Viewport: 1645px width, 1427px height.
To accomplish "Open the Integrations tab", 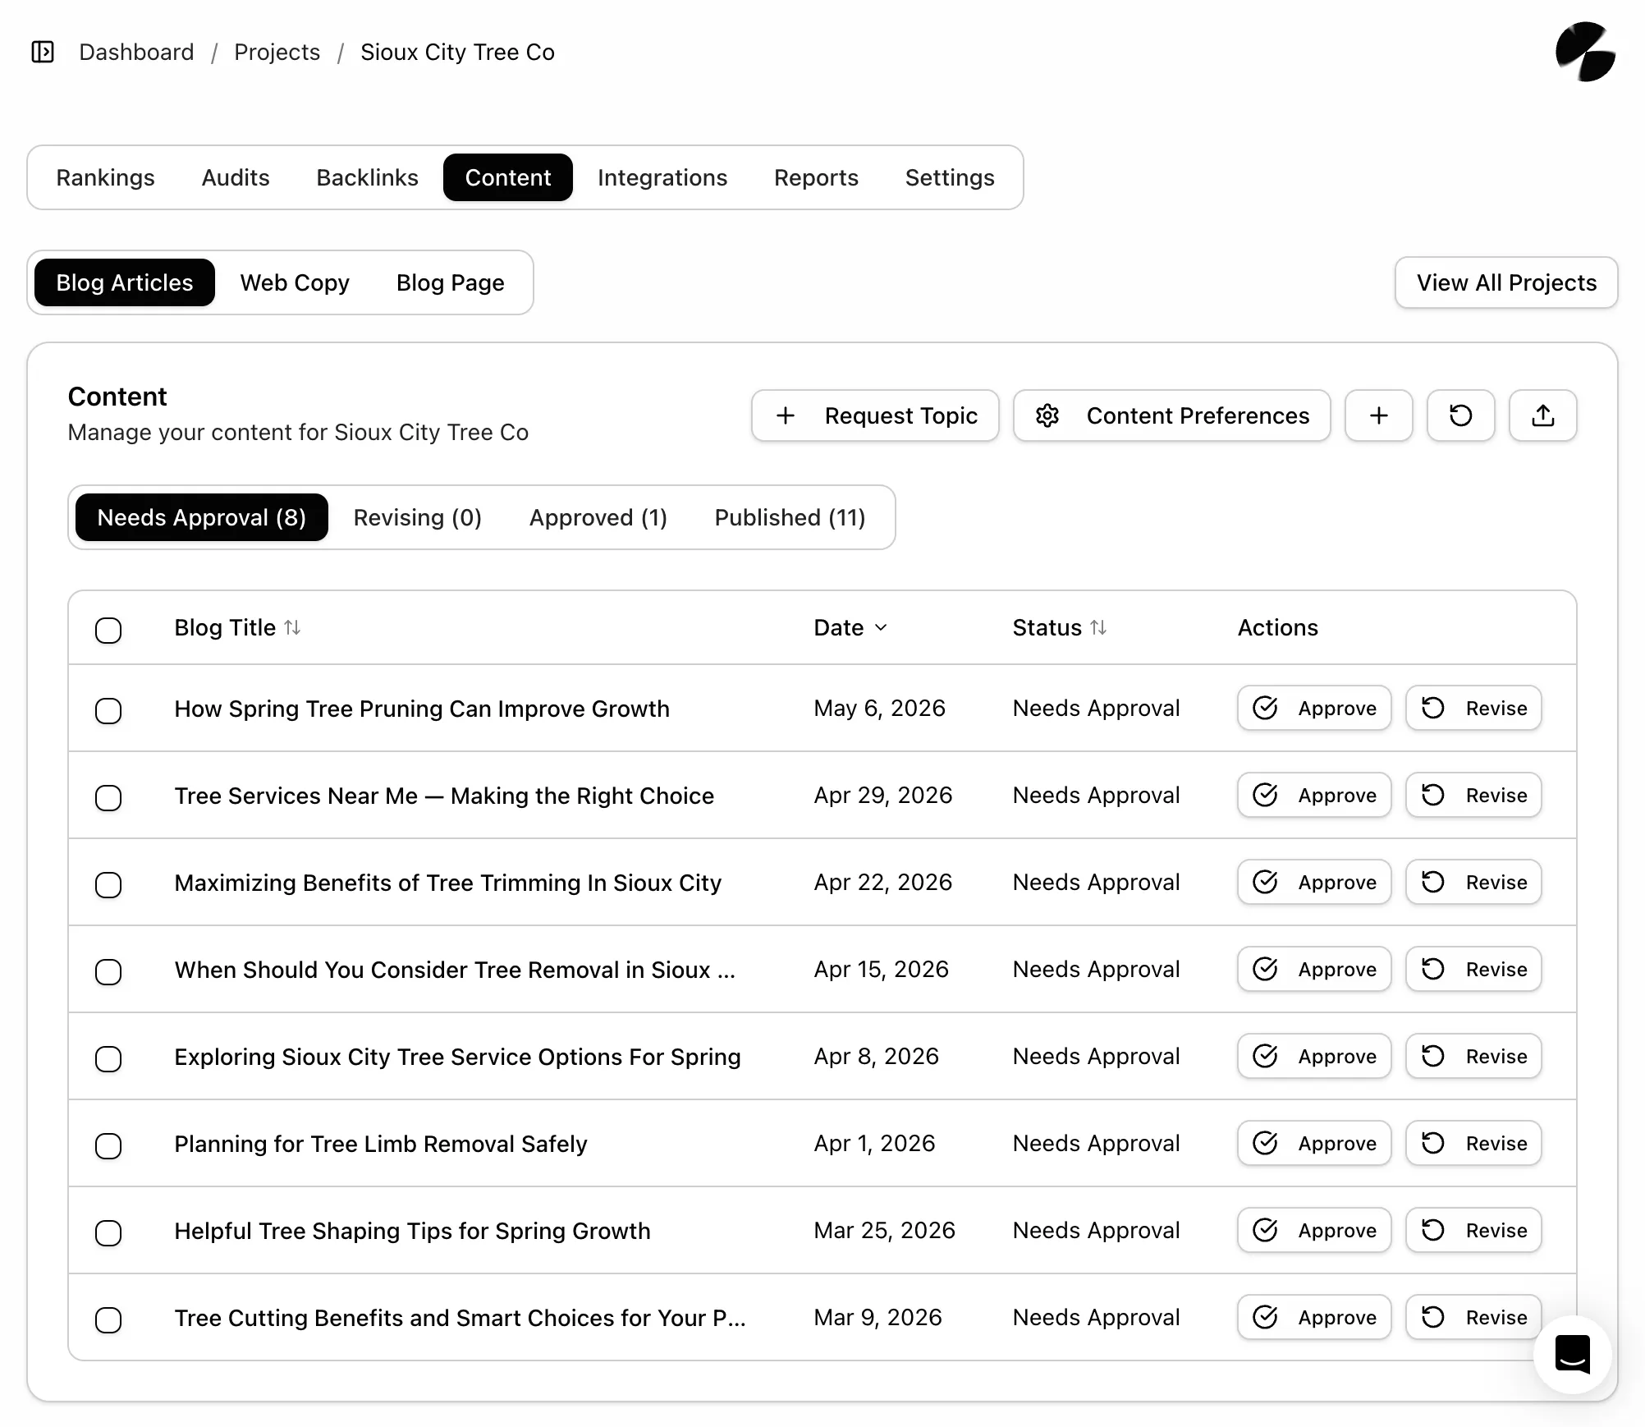I will [x=662, y=177].
